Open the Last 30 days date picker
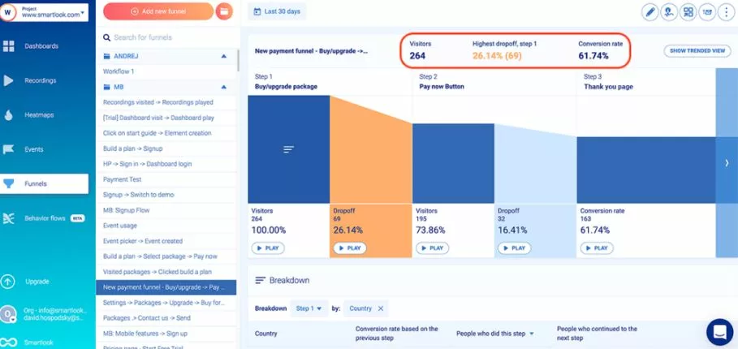 (x=277, y=11)
